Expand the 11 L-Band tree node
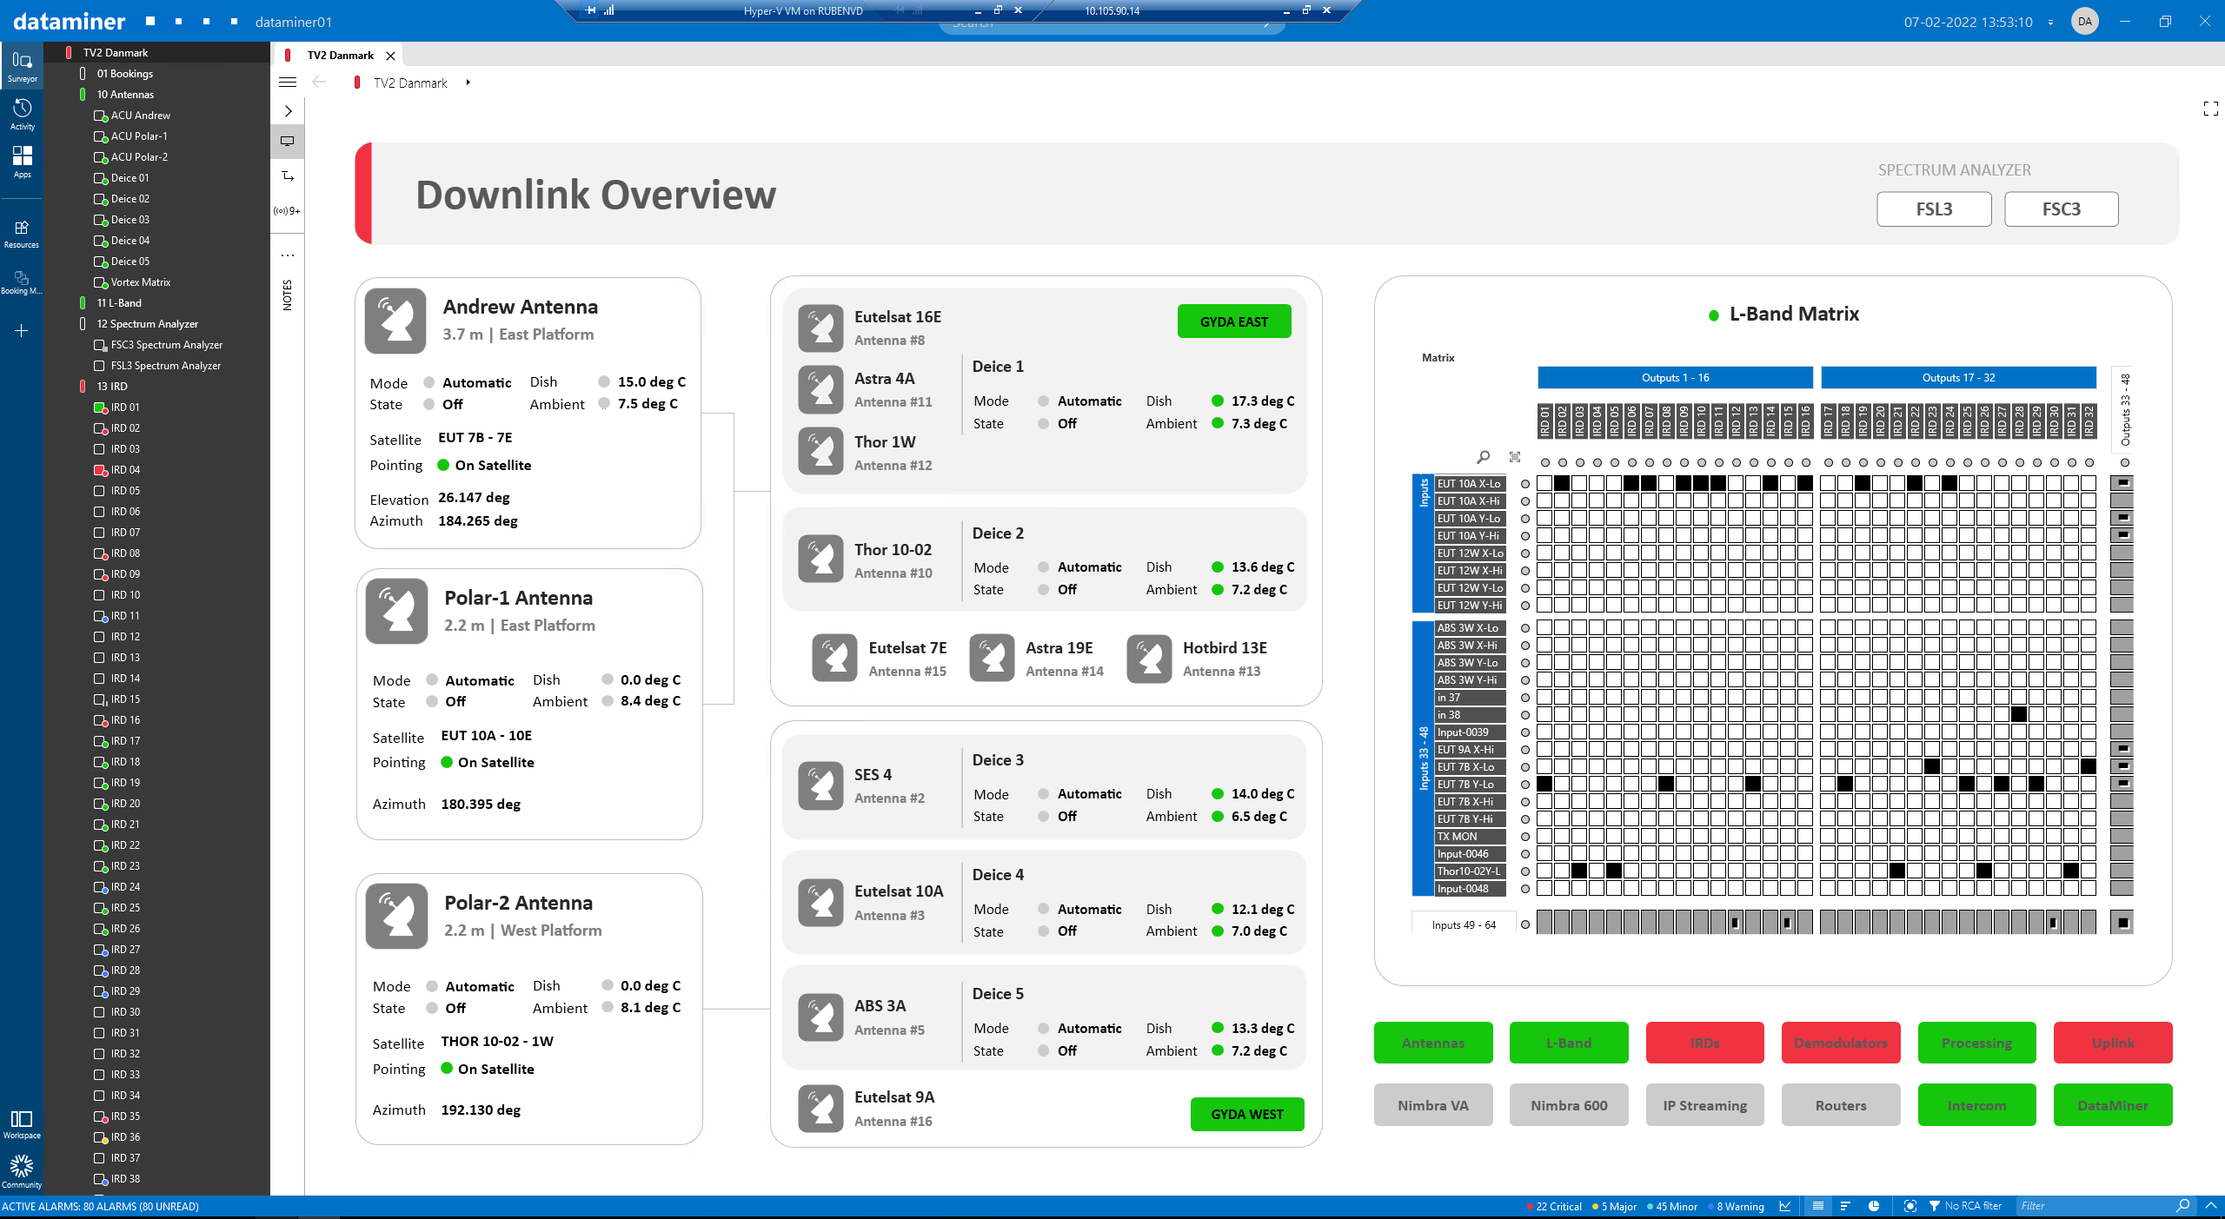The width and height of the screenshot is (2225, 1219). pyautogui.click(x=83, y=302)
